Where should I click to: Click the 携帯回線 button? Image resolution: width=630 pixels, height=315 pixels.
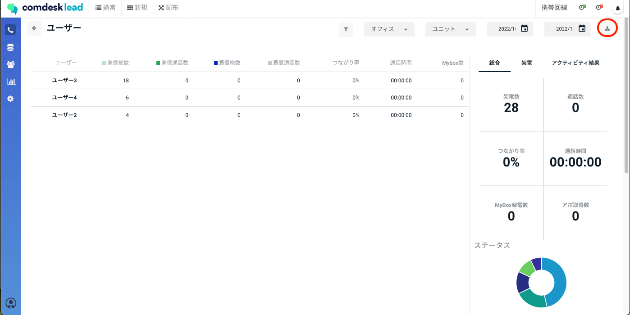[554, 8]
